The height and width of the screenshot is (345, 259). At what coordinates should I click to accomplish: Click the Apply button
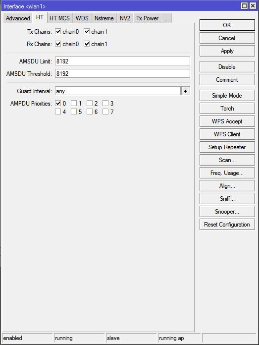[227, 51]
